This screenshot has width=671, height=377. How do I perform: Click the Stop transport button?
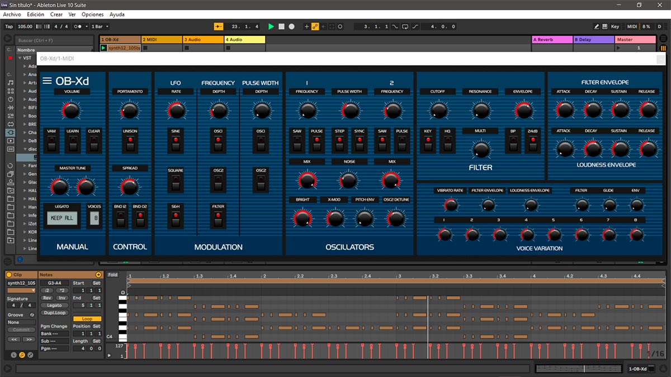pyautogui.click(x=281, y=26)
